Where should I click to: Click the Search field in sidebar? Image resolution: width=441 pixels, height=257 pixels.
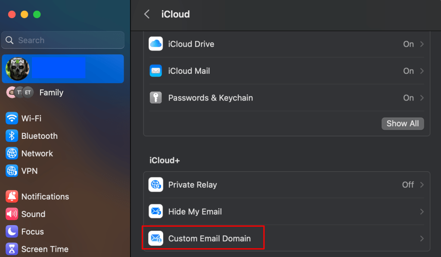point(63,40)
